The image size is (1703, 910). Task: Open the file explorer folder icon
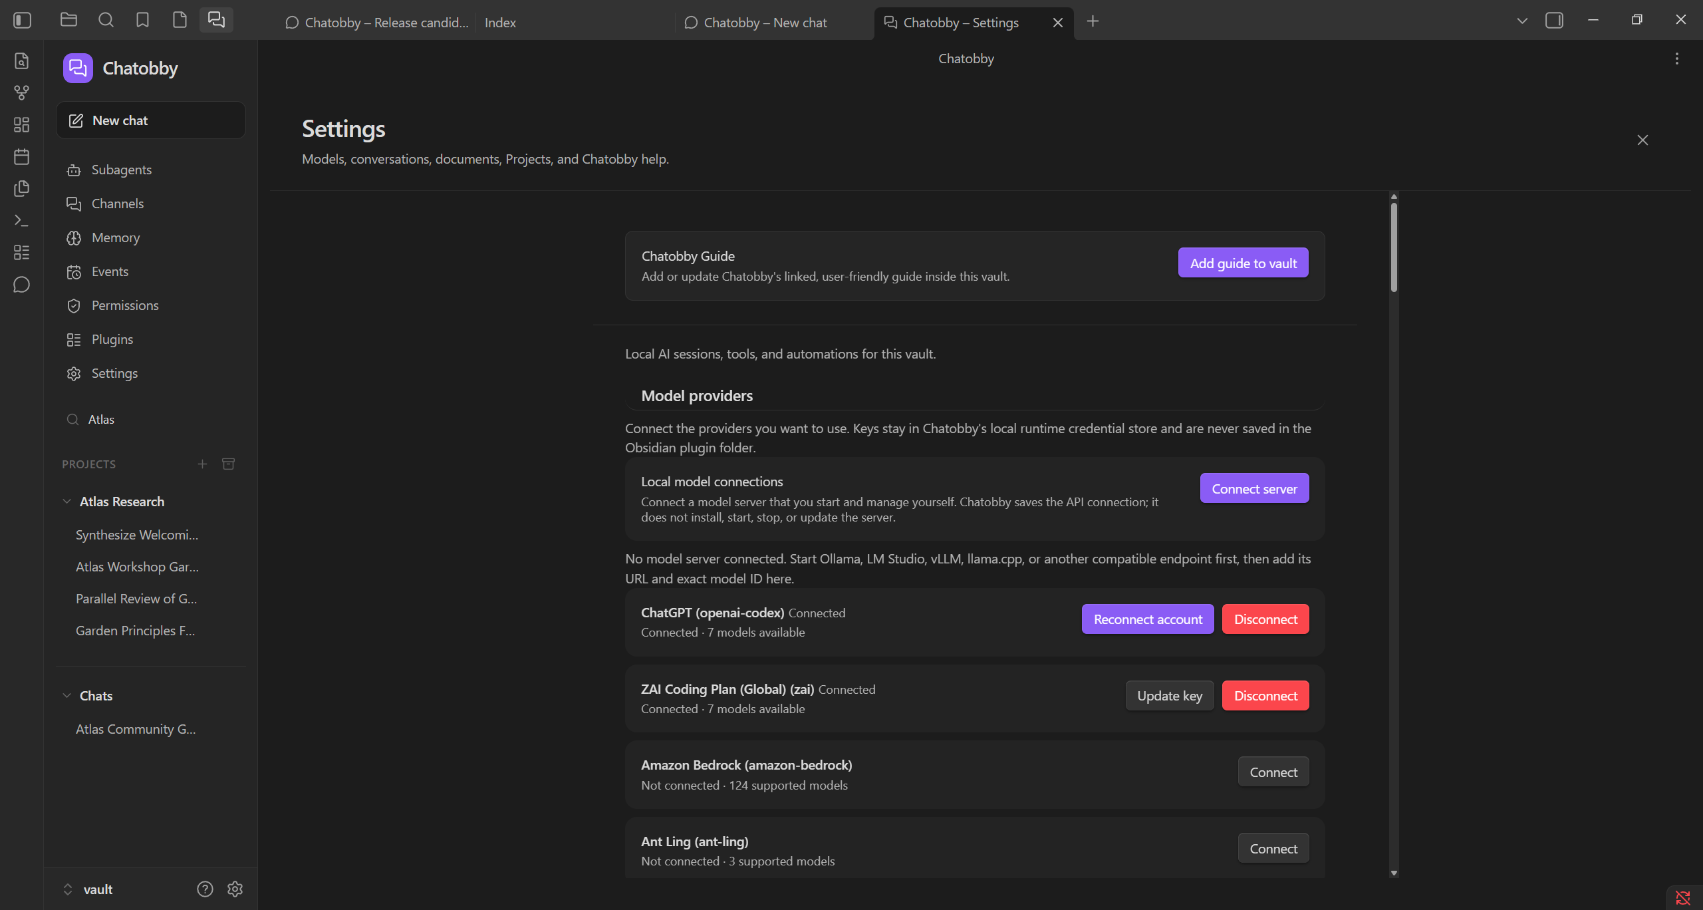pyautogui.click(x=68, y=20)
